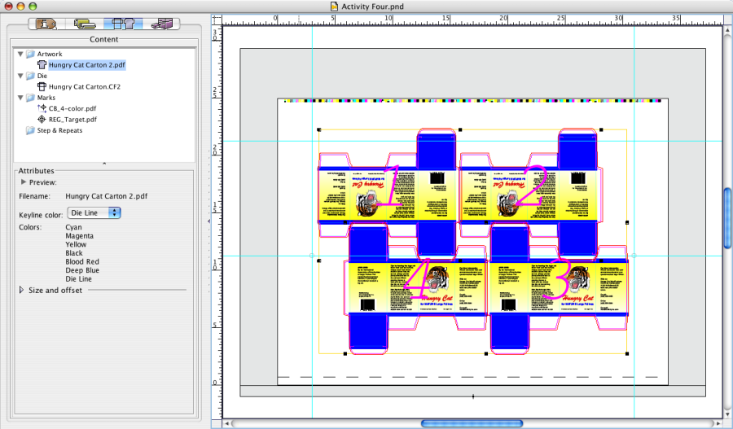733x429 pixels.
Task: Open the purple cartons finishing tab
Action: click(x=162, y=24)
